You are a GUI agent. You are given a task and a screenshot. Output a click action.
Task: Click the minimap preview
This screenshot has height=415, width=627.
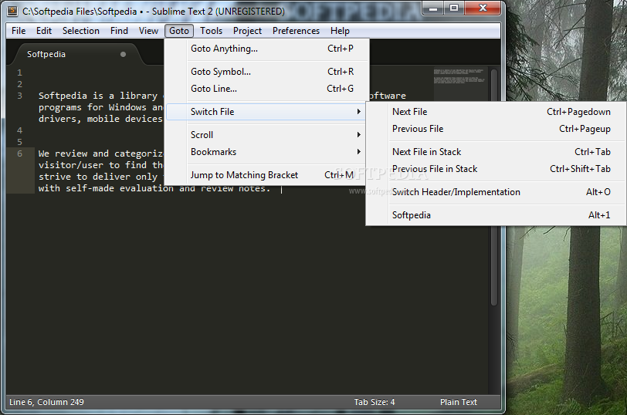click(460, 76)
